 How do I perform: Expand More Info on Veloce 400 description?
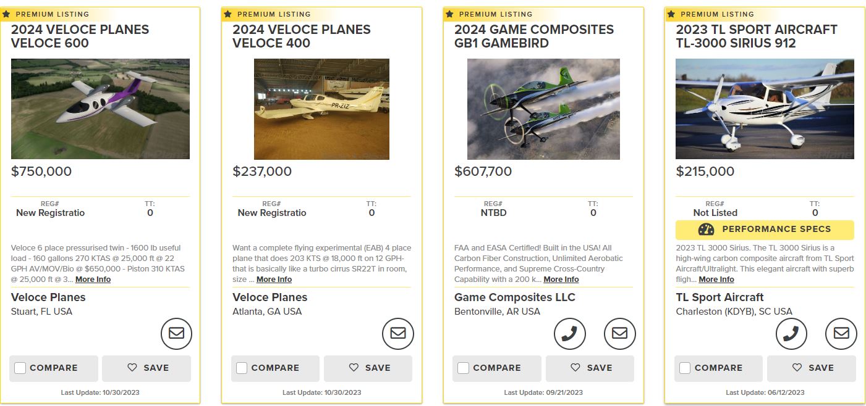click(274, 280)
